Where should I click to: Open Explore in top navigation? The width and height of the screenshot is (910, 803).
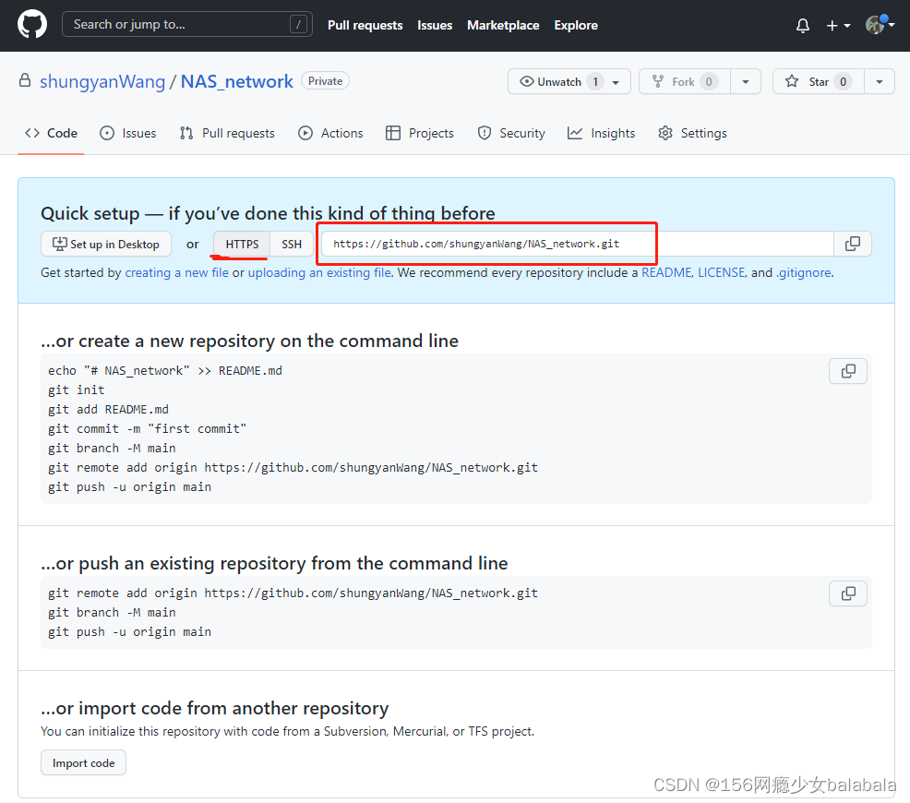(x=576, y=26)
